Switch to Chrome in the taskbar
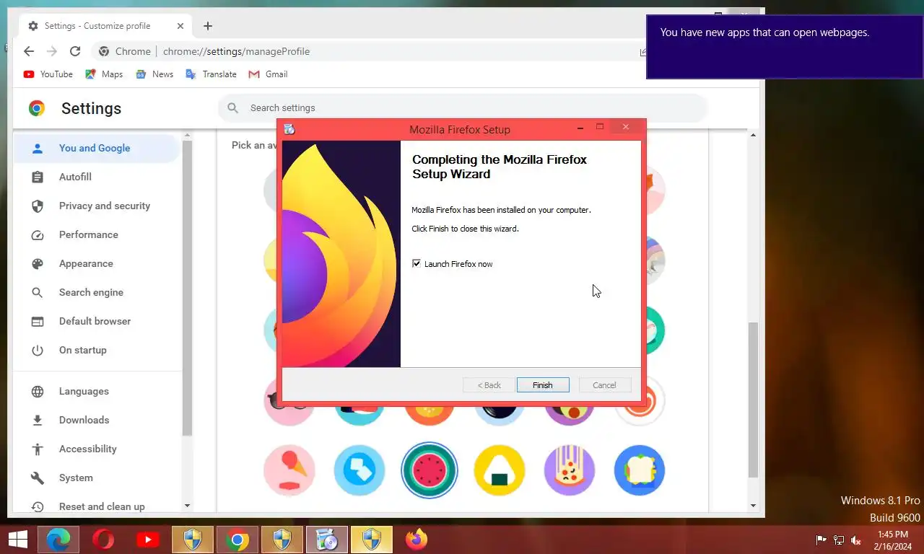Viewport: 924px width, 554px height. 237,540
